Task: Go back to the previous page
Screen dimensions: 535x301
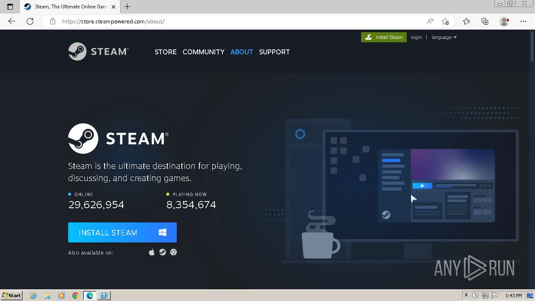Action: coord(12,21)
